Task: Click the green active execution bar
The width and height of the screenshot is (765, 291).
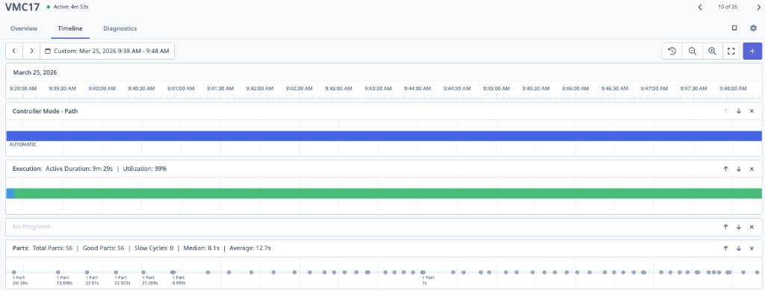Action: click(388, 193)
